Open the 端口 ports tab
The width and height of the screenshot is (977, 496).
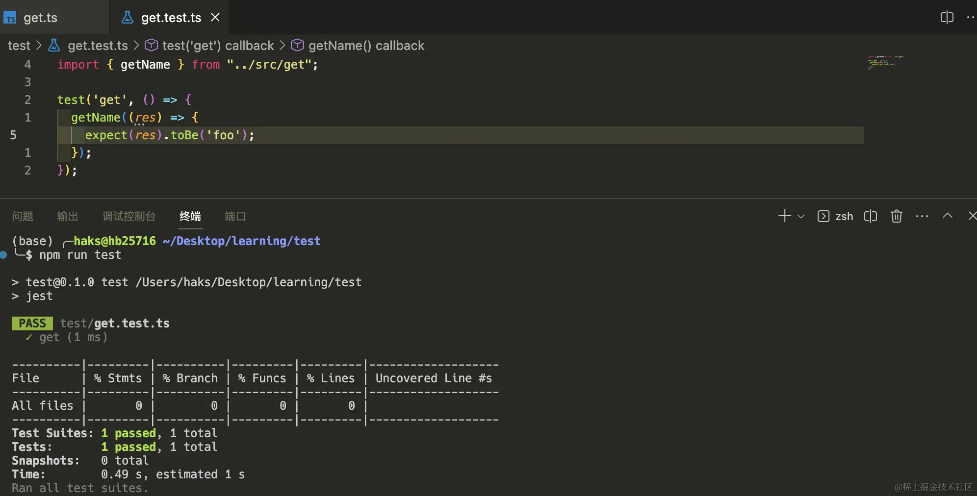pos(235,216)
